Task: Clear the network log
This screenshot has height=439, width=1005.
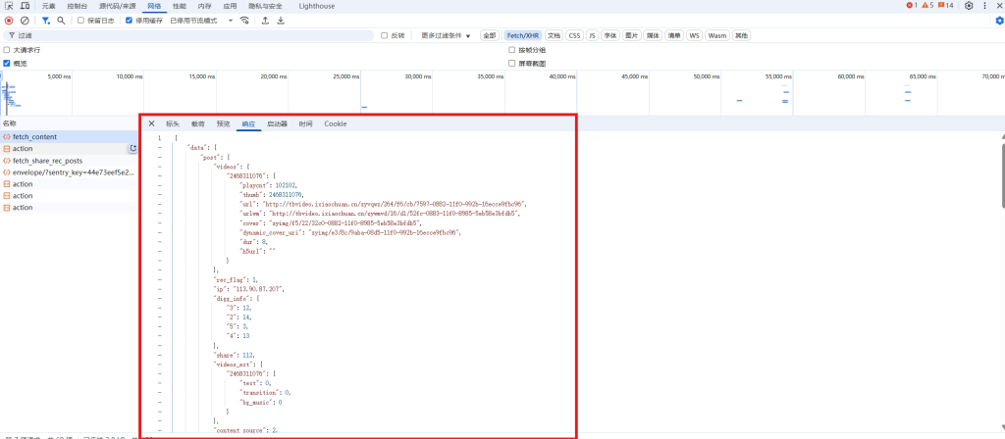Action: click(x=25, y=20)
